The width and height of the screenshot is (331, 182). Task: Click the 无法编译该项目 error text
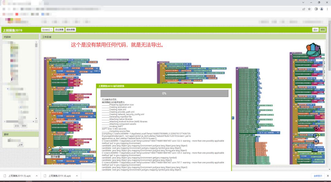point(109,99)
